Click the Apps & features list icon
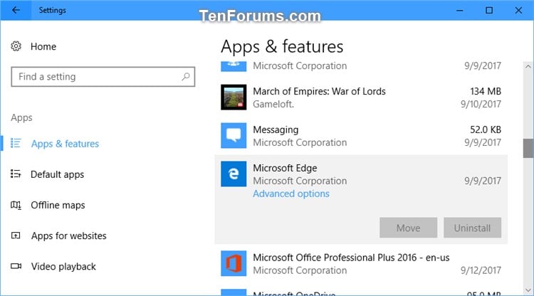 [16, 143]
